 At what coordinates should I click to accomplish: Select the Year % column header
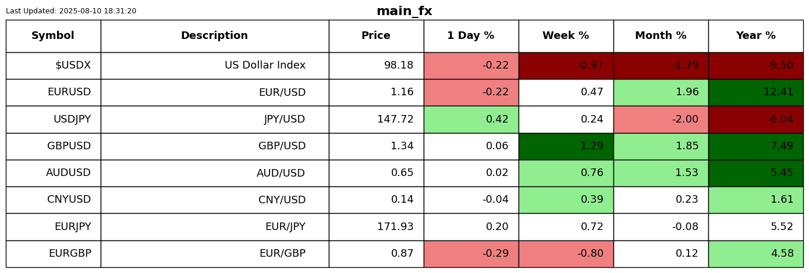[x=755, y=36]
